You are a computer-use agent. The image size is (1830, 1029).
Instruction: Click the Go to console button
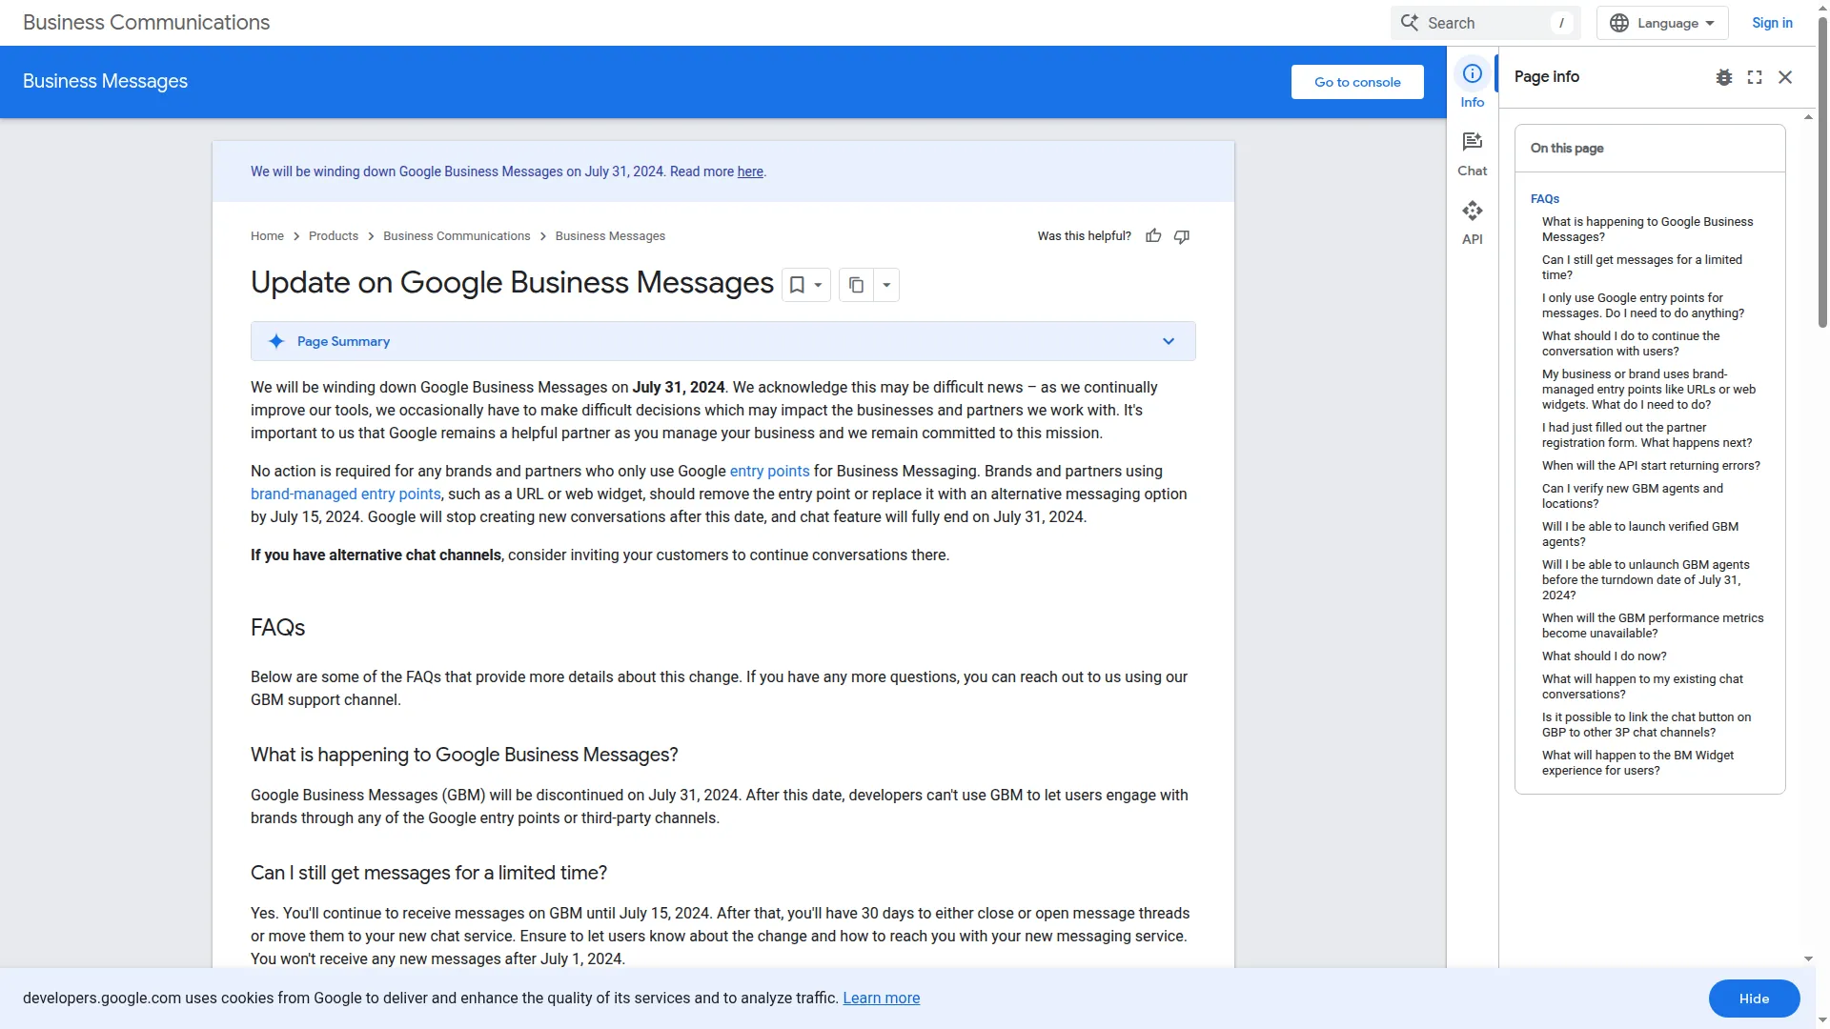pyautogui.click(x=1357, y=82)
